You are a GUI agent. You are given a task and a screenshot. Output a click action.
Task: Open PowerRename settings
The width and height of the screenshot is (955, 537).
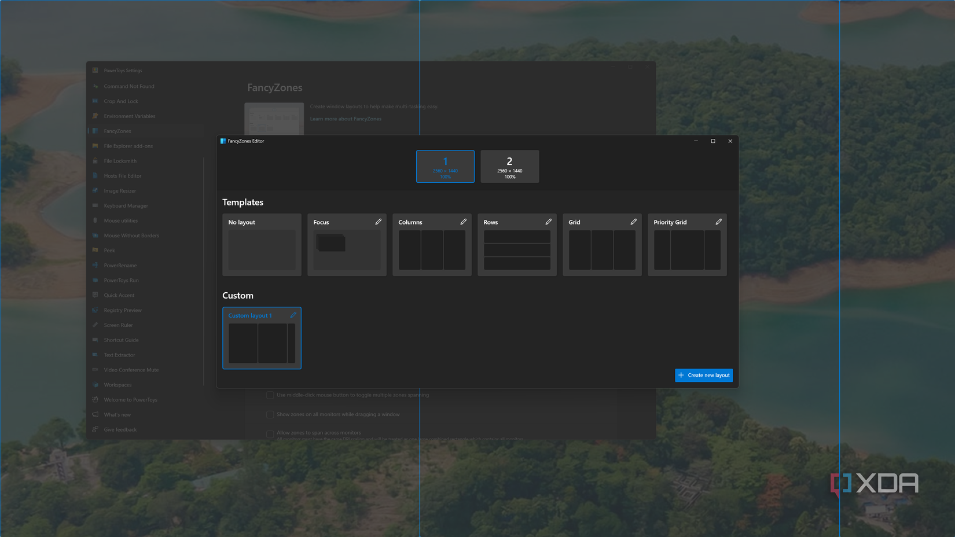pos(119,265)
